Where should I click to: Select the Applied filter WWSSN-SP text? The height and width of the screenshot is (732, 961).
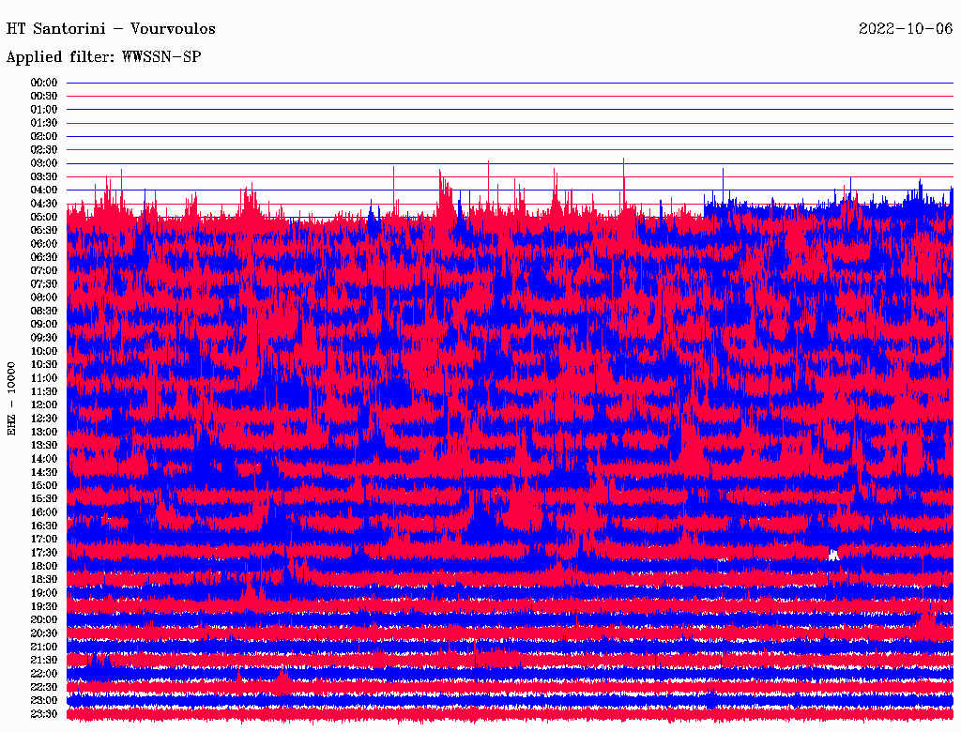(x=103, y=57)
